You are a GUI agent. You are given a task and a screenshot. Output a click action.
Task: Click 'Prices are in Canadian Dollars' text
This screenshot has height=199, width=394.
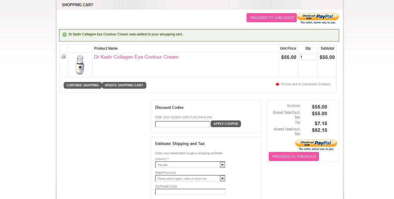(x=306, y=84)
